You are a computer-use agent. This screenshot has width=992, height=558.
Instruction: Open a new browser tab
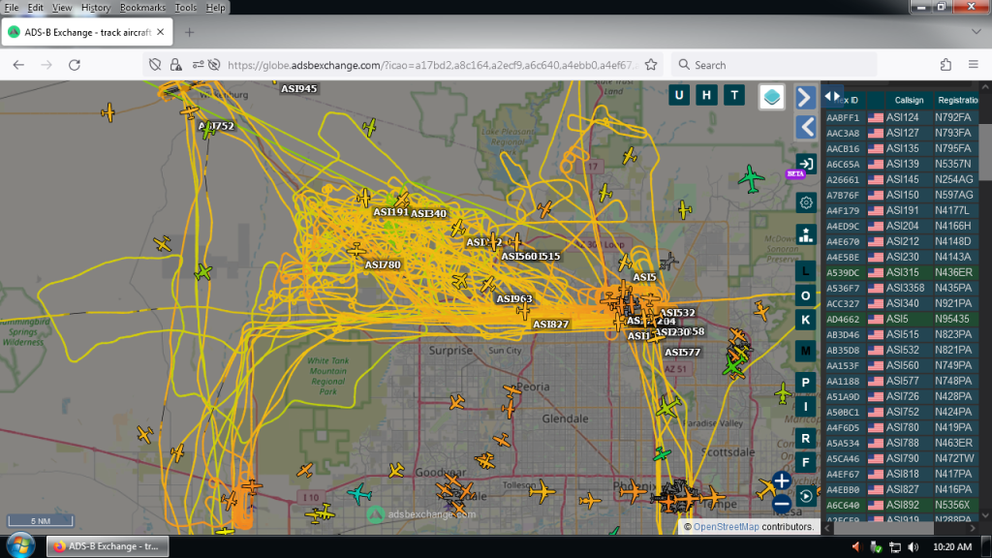coord(189,32)
